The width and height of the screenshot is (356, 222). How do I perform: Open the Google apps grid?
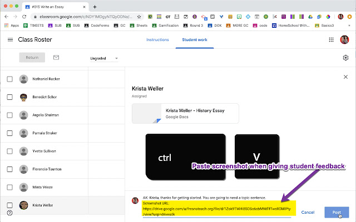(331, 40)
